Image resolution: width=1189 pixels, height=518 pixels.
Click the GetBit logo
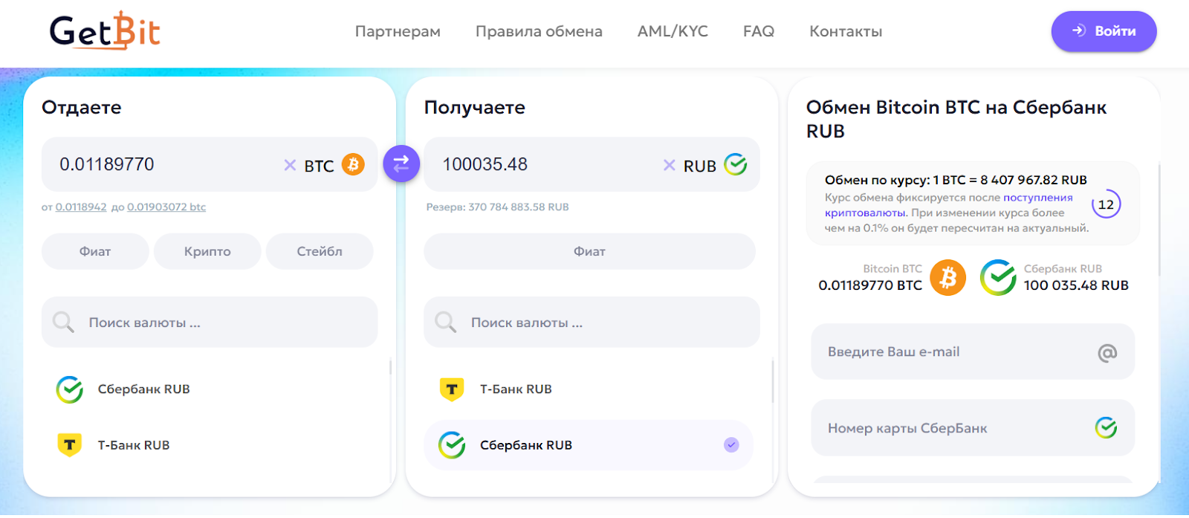[105, 30]
